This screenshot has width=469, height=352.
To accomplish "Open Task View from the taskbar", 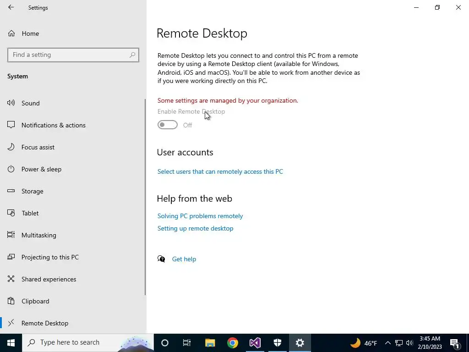I will tap(187, 343).
